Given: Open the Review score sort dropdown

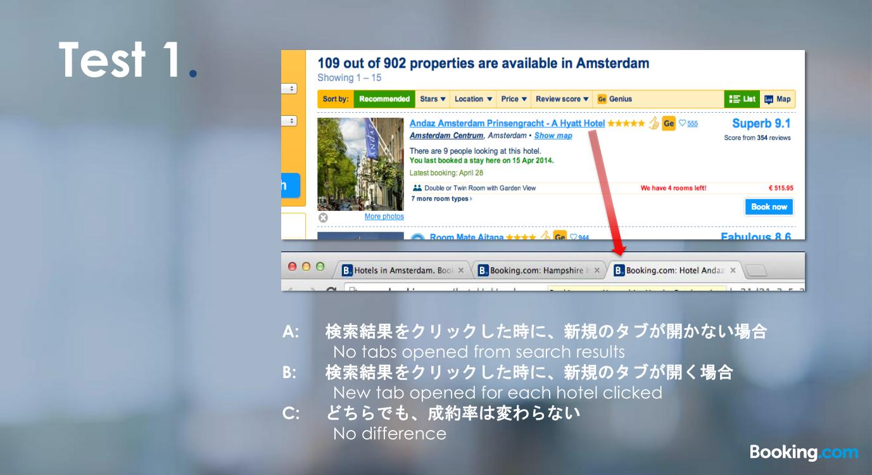Looking at the screenshot, I should (562, 99).
